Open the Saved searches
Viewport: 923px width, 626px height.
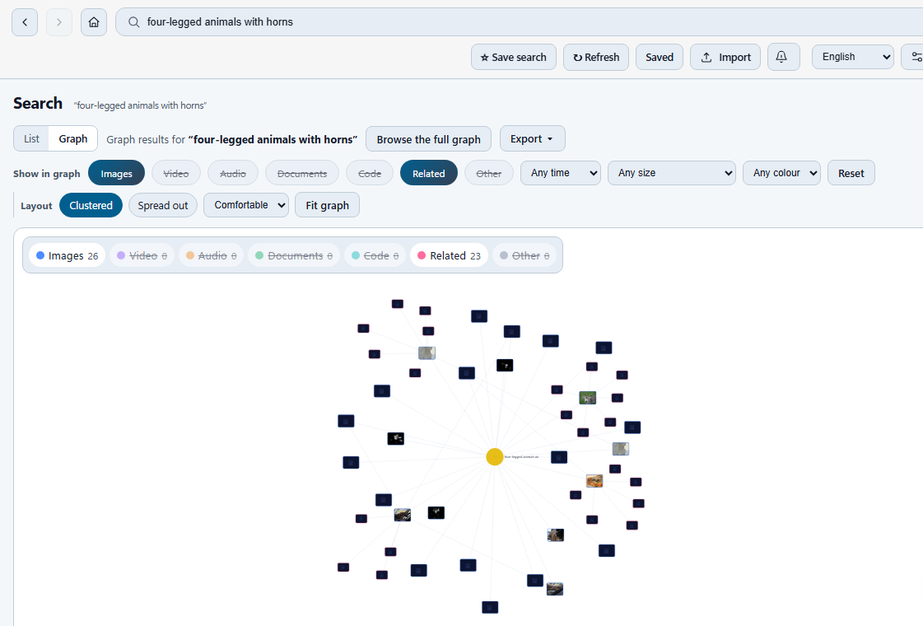click(660, 57)
